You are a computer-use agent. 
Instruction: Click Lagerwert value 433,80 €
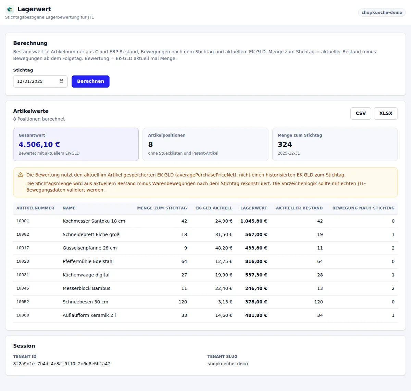click(x=256, y=248)
